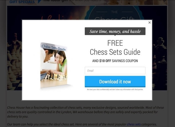This screenshot has height=127, width=175.
Task: Click the data confidentiality disclaimer text
Action: click(115, 90)
